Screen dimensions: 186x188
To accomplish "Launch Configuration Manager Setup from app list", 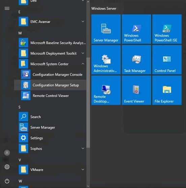I will click(50, 85).
